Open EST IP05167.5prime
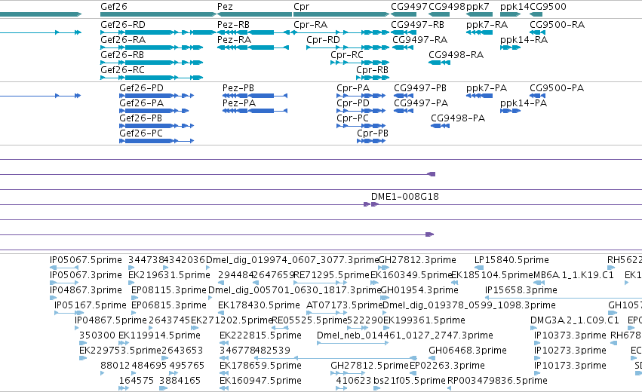 (x=90, y=305)
